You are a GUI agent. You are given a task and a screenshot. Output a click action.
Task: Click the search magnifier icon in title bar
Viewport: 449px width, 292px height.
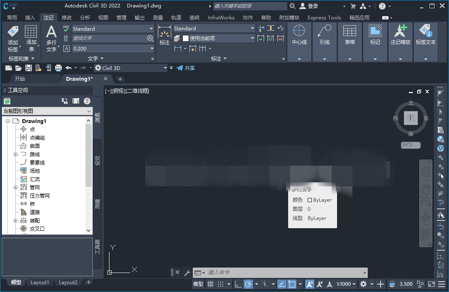[x=292, y=6]
